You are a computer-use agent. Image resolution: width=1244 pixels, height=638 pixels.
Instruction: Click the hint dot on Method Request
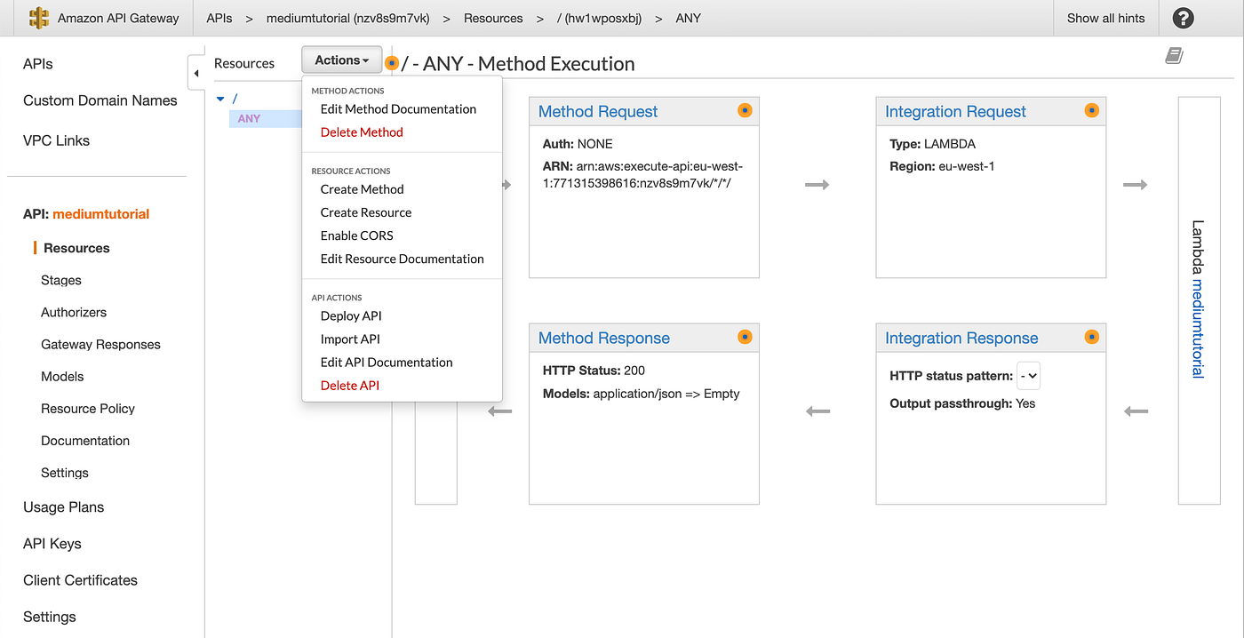[x=745, y=110]
